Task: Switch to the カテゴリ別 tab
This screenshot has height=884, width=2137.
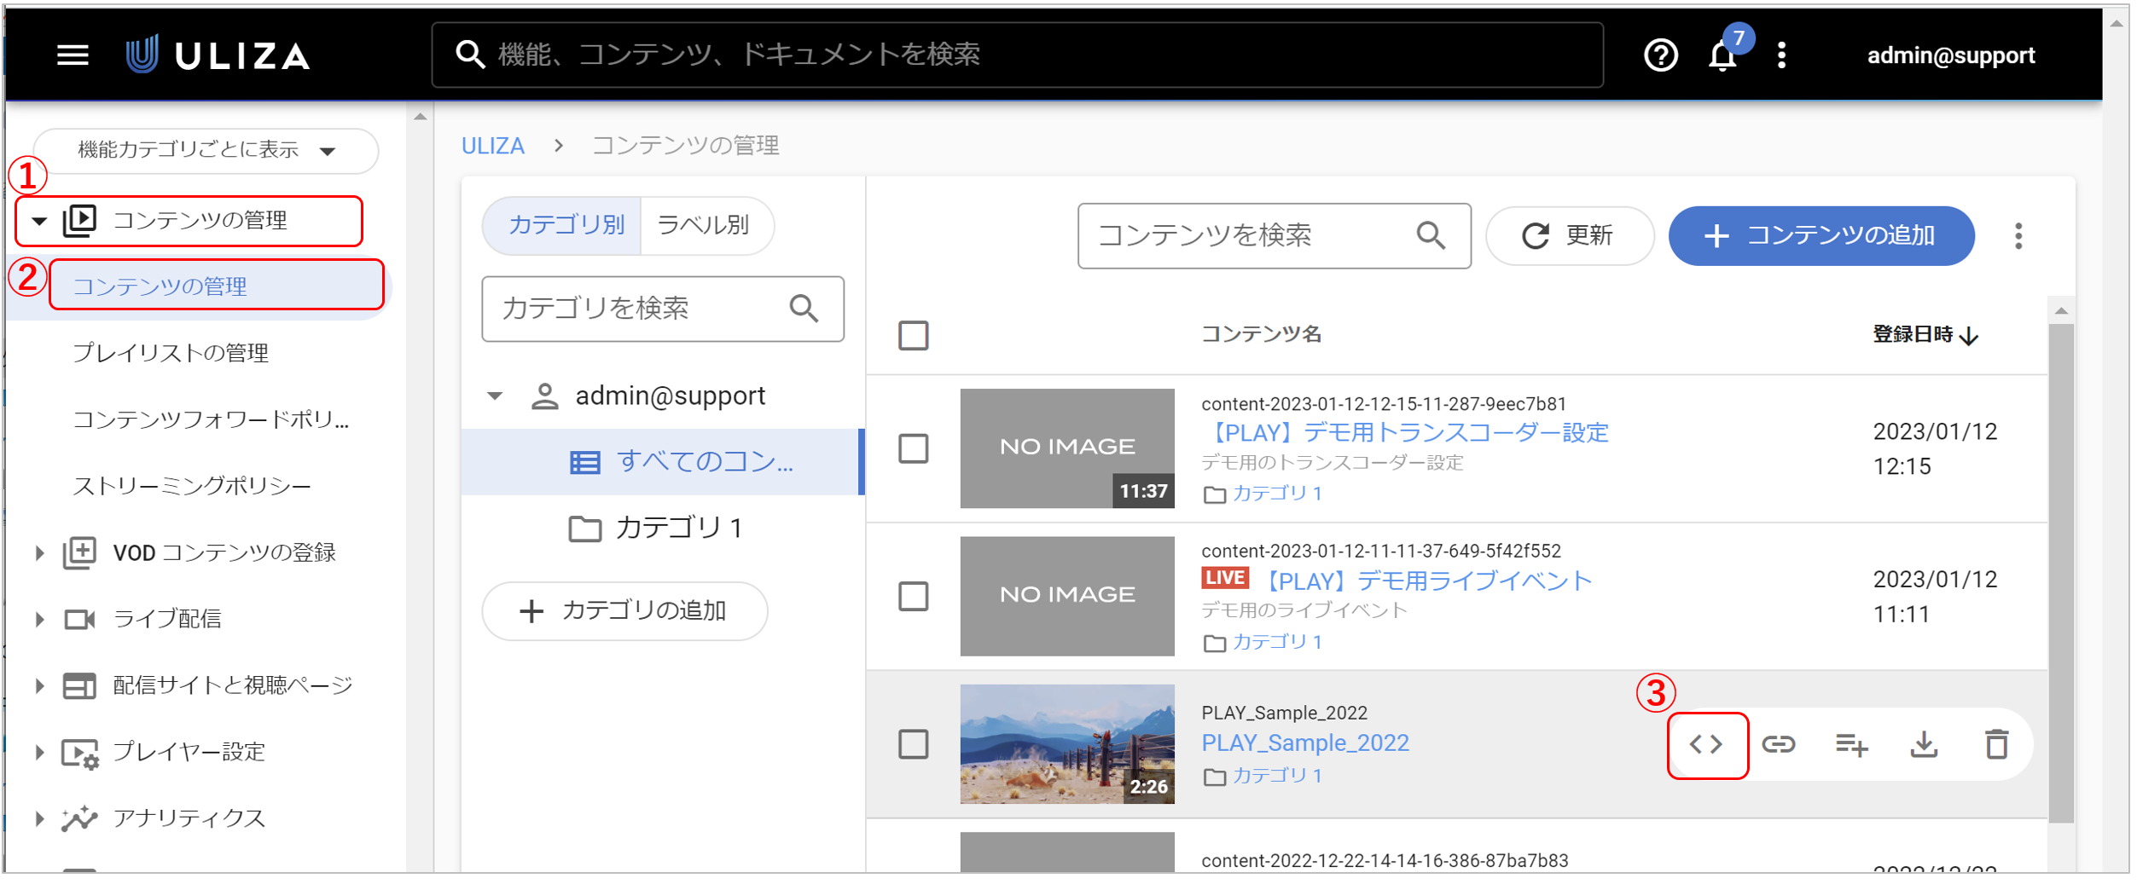Action: 563,225
